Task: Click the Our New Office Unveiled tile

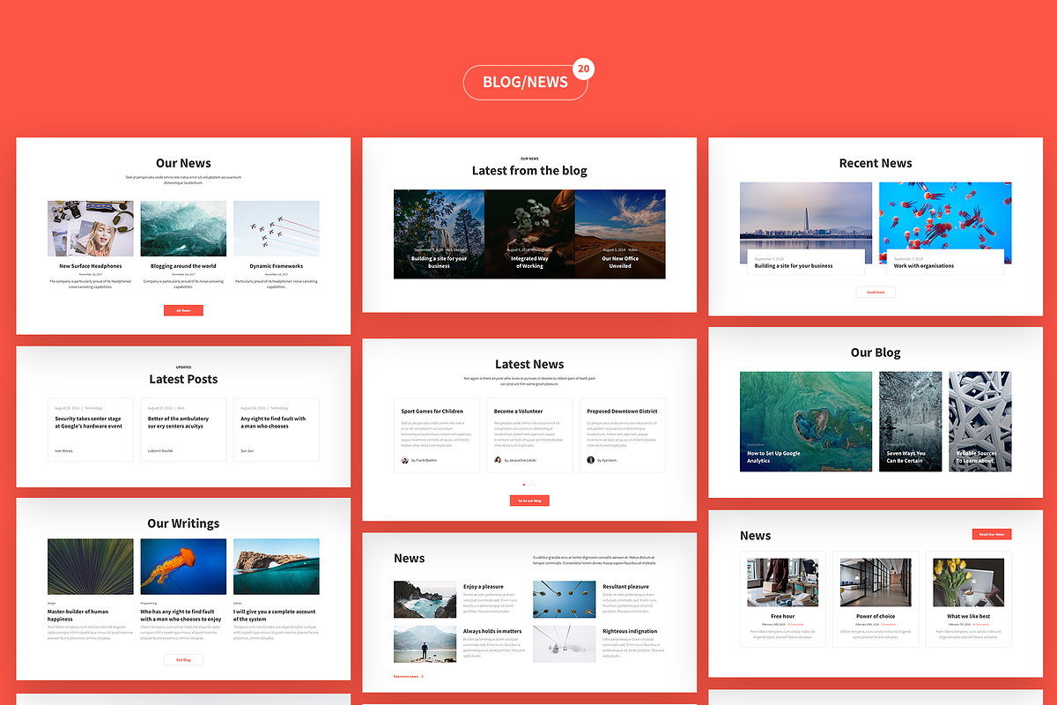Action: point(620,234)
